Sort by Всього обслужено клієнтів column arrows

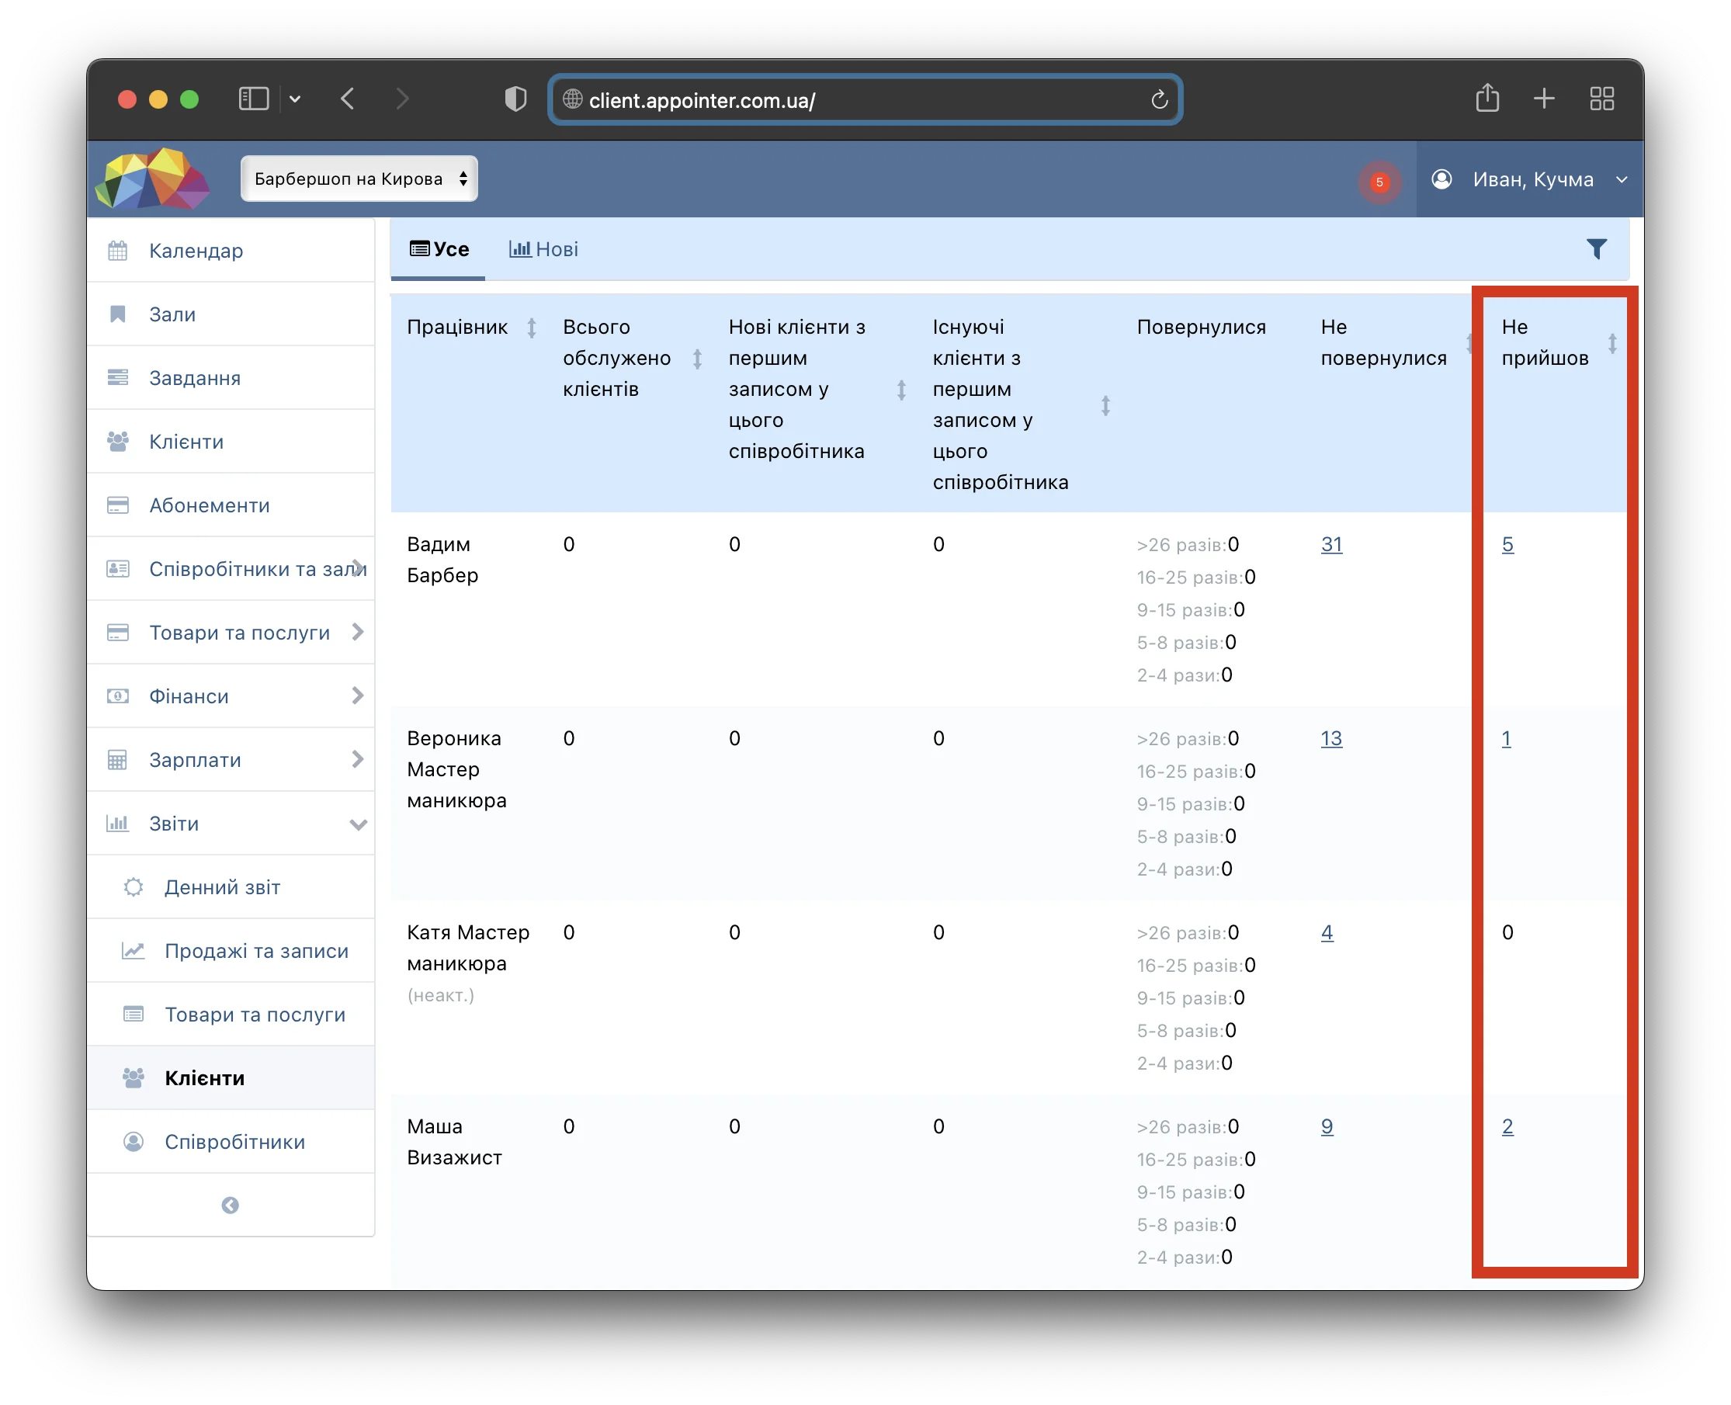(x=697, y=359)
